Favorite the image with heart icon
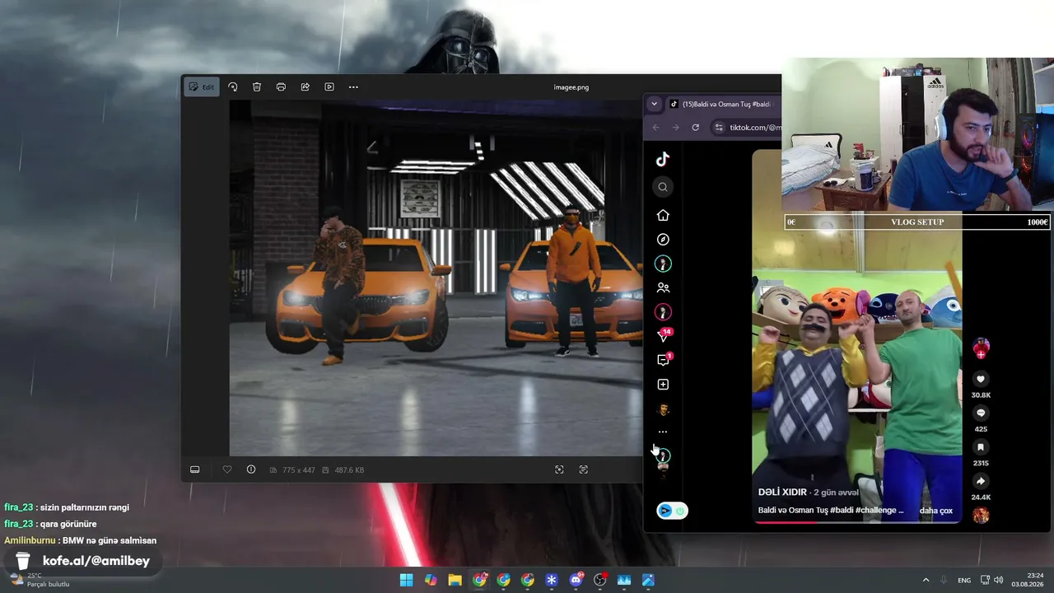The image size is (1054, 593). coord(227,469)
